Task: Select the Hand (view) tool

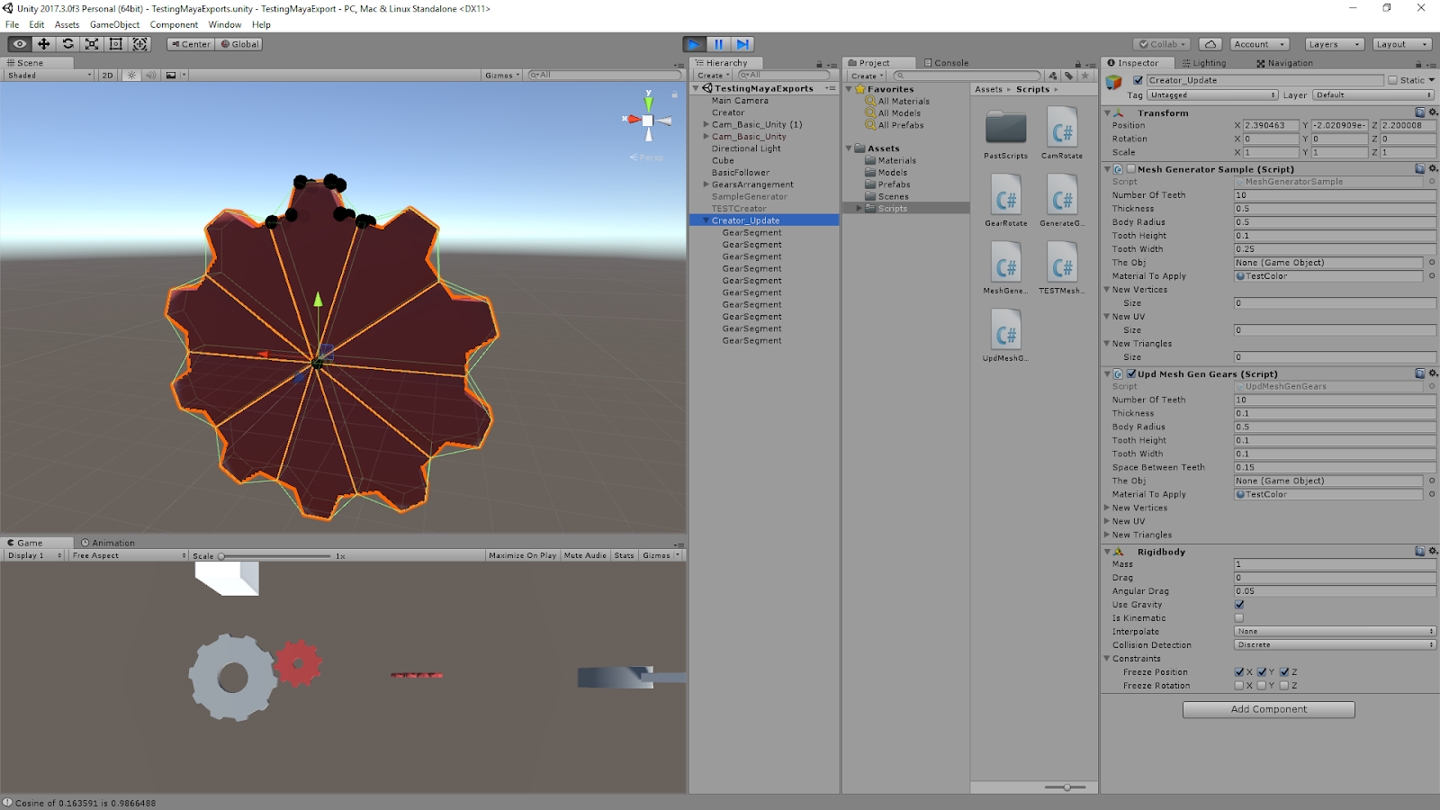Action: tap(19, 44)
